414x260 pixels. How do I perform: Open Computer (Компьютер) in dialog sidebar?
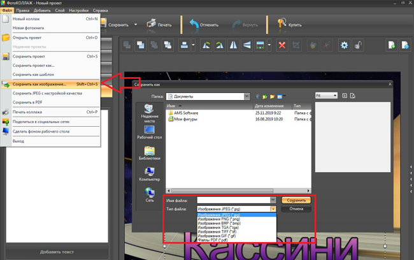(150, 174)
